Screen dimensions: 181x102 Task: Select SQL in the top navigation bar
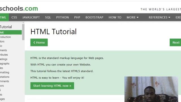tap(48, 17)
